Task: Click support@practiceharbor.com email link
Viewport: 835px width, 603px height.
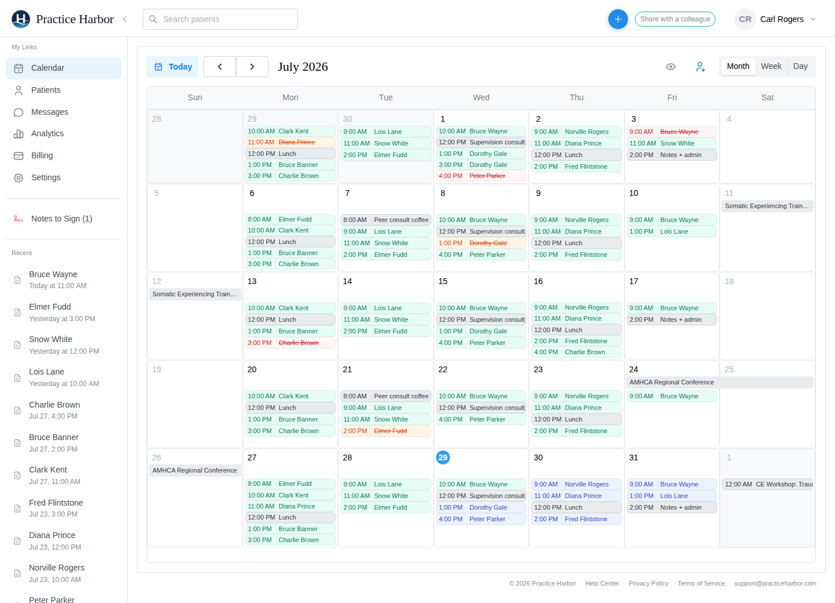Action: coord(775,584)
